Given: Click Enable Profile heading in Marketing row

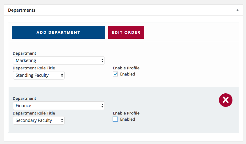Looking at the screenshot, I should click(126, 68).
